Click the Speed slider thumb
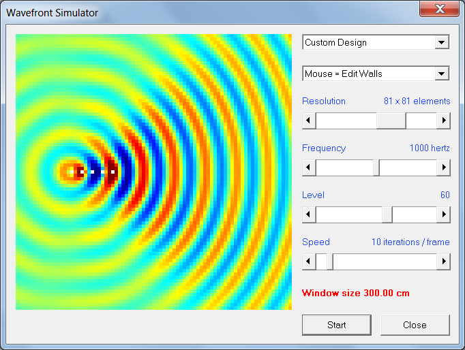The height and width of the screenshot is (350, 465). tap(330, 261)
